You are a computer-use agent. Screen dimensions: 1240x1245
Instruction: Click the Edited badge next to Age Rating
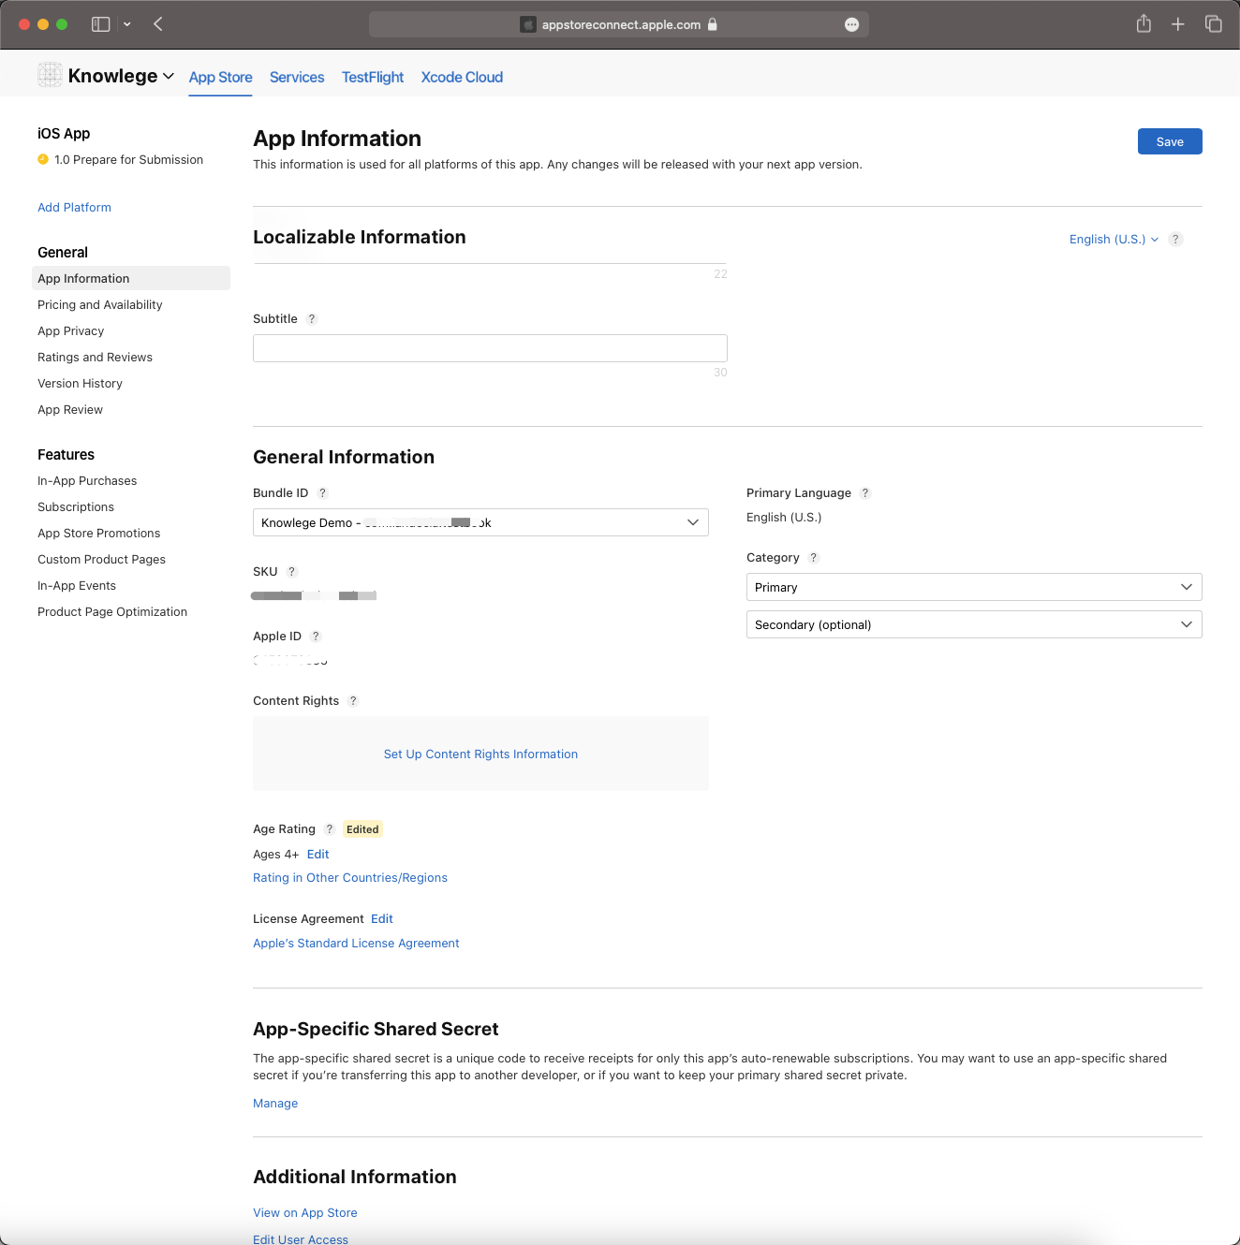362,829
